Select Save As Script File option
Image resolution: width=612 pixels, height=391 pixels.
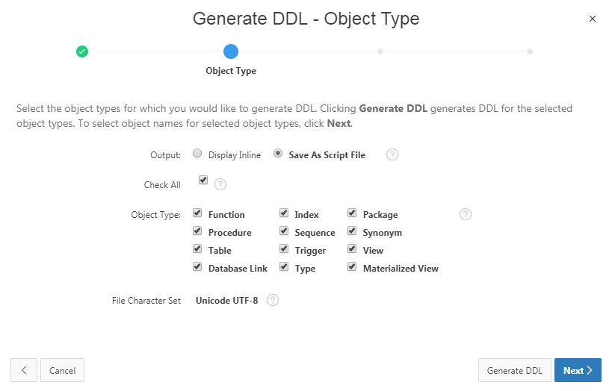[x=278, y=154]
